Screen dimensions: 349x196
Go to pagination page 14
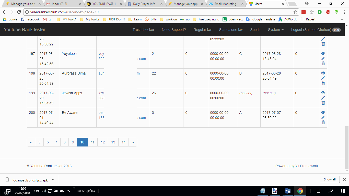[x=124, y=142]
